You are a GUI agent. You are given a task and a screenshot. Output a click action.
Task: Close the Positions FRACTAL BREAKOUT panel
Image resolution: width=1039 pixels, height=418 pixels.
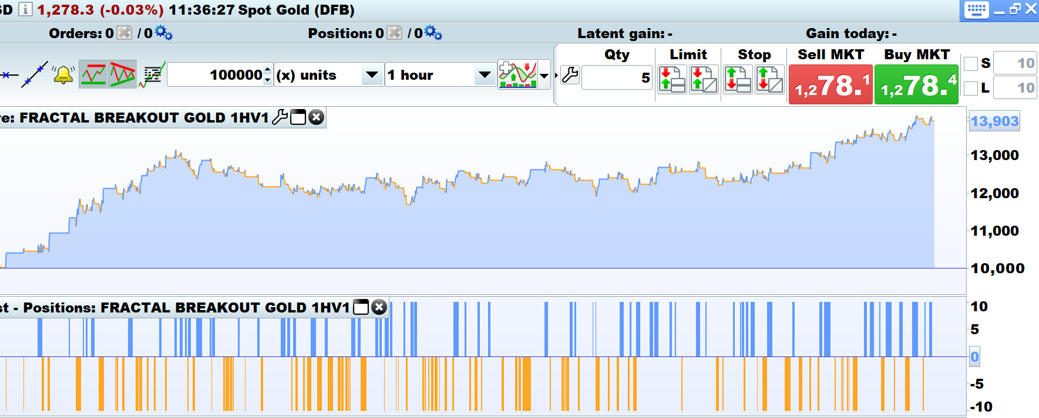pos(379,307)
